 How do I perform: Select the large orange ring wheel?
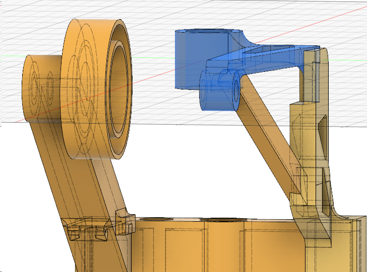96,89
